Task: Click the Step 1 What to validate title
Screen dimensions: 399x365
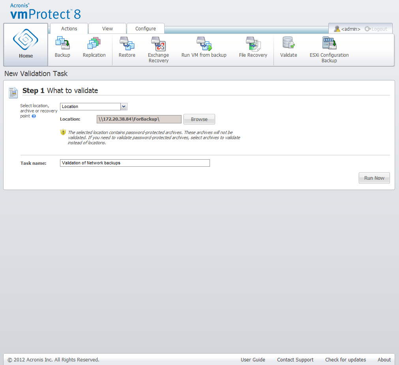Action: [x=60, y=91]
